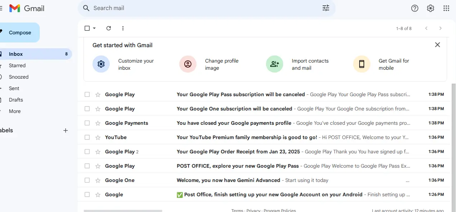Star the YouTube Premium email
456x212 pixels.
(x=98, y=137)
